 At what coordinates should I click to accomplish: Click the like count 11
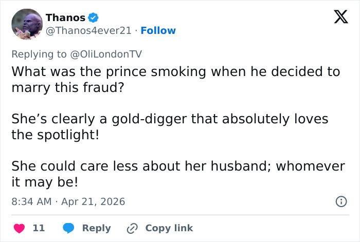[39, 228]
